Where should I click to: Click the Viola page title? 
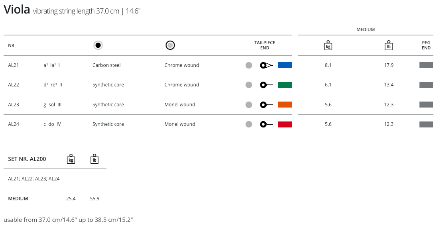pos(17,10)
